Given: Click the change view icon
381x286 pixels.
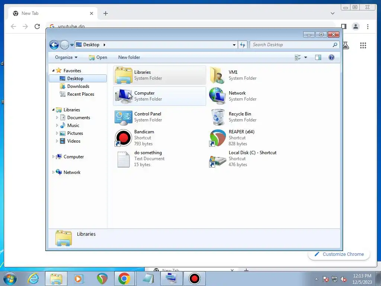Looking at the screenshot, I should click(298, 57).
